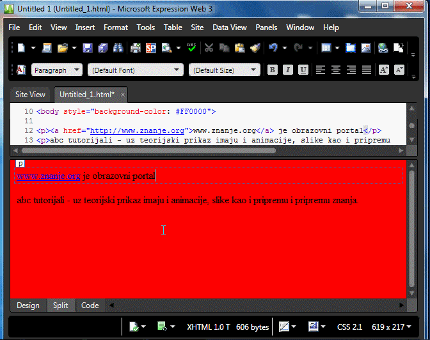Click the Insert Hyperlink globe icon

[383, 48]
